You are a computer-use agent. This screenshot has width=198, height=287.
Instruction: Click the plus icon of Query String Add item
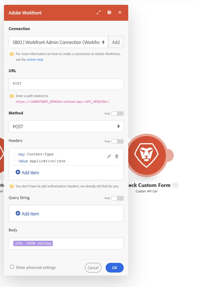pos(18,213)
